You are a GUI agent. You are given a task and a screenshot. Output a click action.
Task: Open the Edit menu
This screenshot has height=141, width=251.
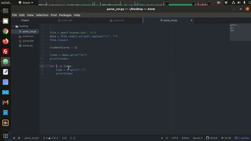coord(22,15)
